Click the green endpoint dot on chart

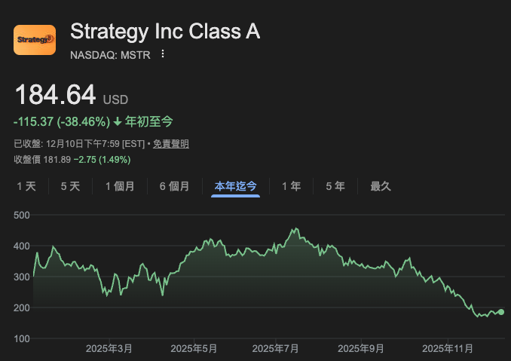[x=501, y=312]
